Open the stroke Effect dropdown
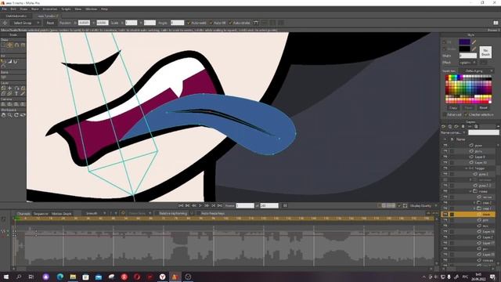Viewport: 501px width, 282px height. tap(468, 63)
